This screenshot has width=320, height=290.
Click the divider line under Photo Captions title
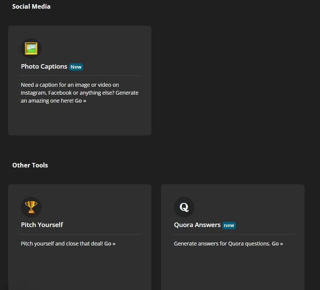pos(80,76)
